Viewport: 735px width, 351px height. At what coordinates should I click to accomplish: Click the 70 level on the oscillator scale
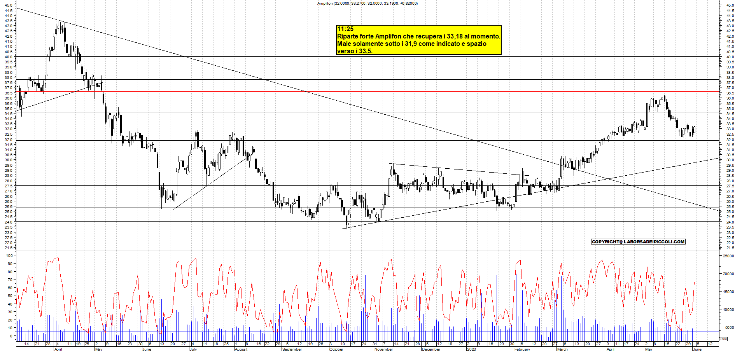pyautogui.click(x=10, y=279)
